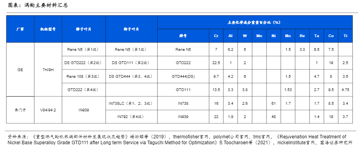Select the IN792 (第4级) cell
The height and width of the screenshot is (145, 363).
coord(131,116)
